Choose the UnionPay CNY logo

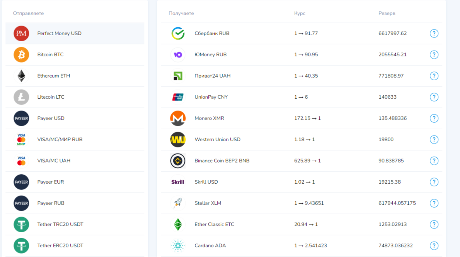178,97
